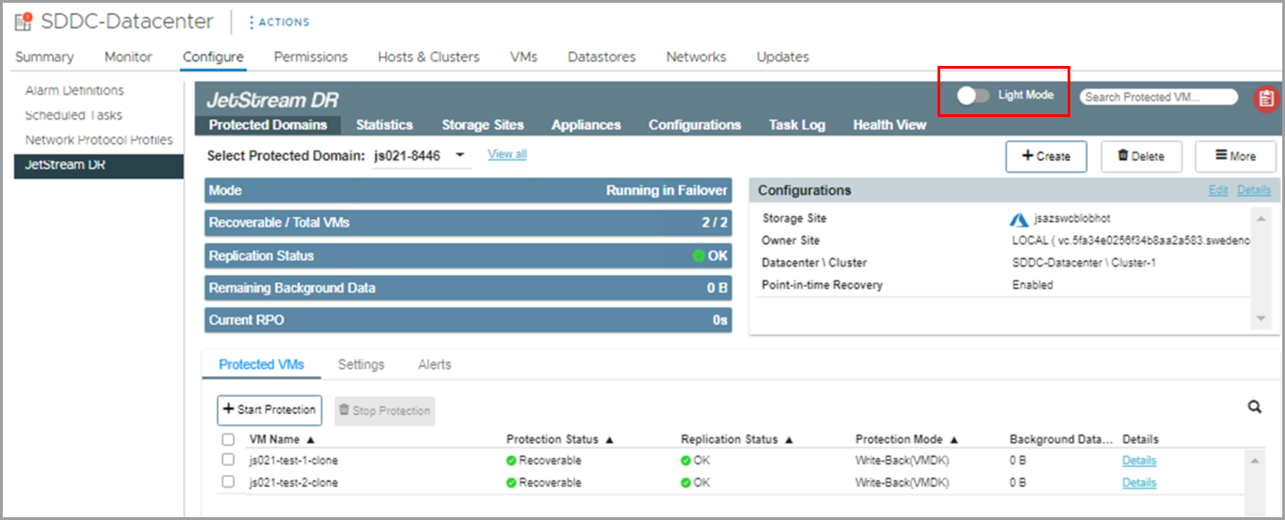
Task: Click the Protection Mode sort arrow
Action: [x=954, y=439]
